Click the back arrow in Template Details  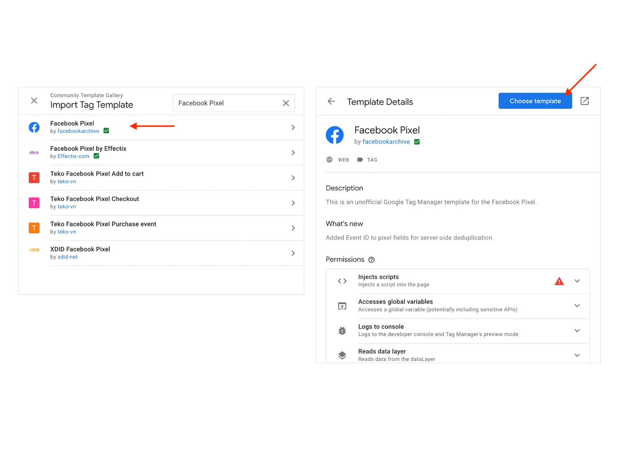[331, 101]
